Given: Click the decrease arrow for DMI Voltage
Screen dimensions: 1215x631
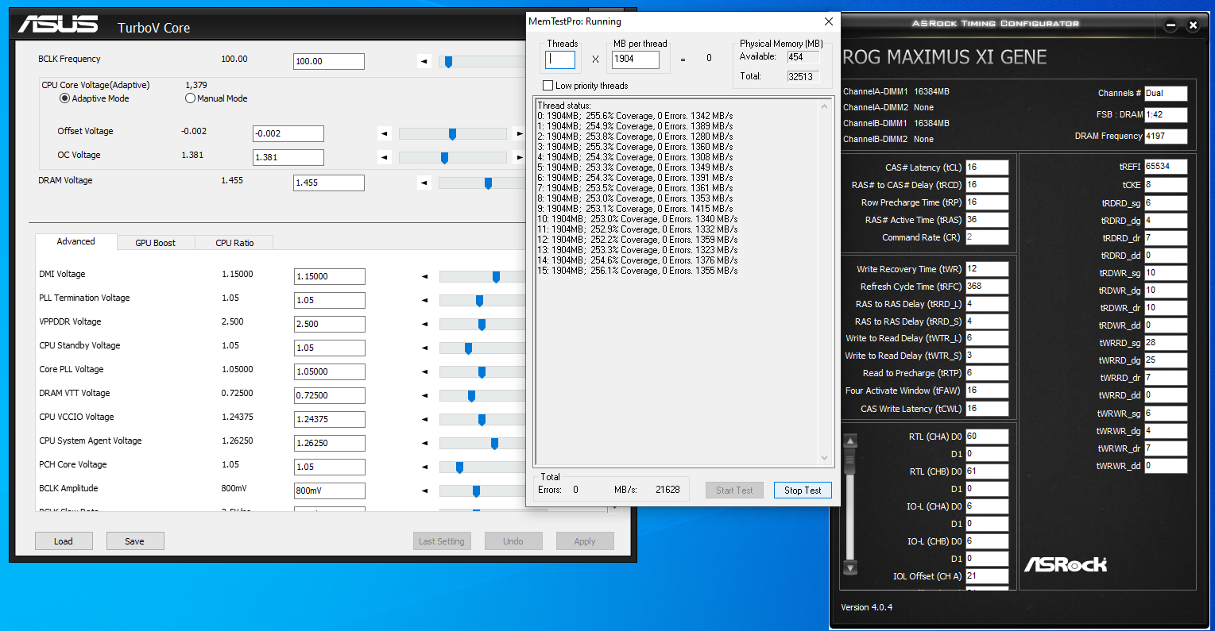Looking at the screenshot, I should [x=424, y=276].
